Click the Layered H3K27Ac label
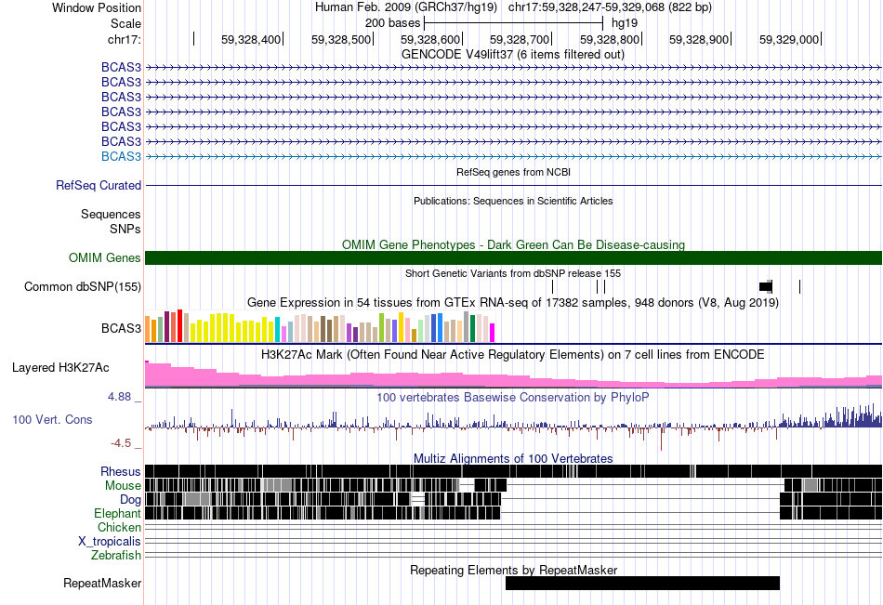883x605 pixels. click(x=60, y=368)
